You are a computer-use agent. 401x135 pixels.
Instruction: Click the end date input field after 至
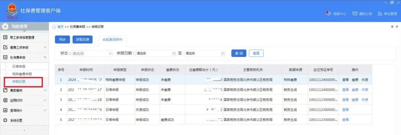coord(205,54)
